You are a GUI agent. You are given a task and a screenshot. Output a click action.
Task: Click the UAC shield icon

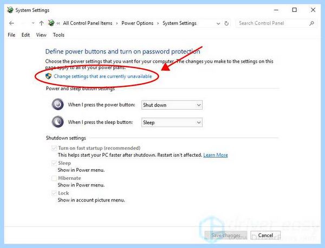49,76
